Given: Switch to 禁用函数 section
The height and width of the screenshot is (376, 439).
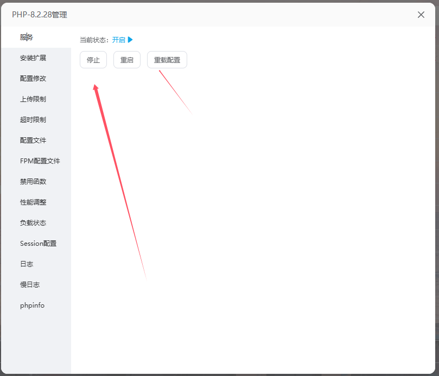Looking at the screenshot, I should tap(33, 182).
